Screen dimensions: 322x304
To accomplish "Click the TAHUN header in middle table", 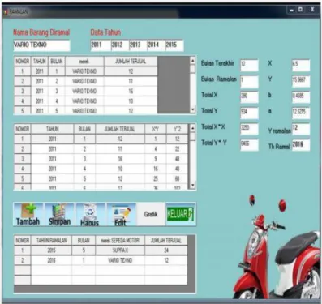I will click(52, 129).
